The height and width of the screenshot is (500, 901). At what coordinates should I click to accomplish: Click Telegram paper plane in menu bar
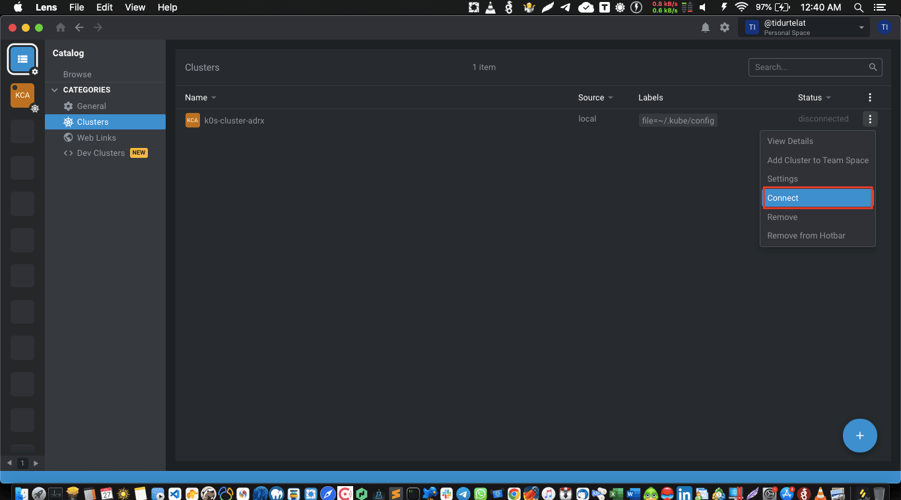tap(566, 7)
